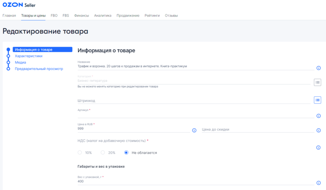Click into the Цена до скидки field

pos(256,130)
